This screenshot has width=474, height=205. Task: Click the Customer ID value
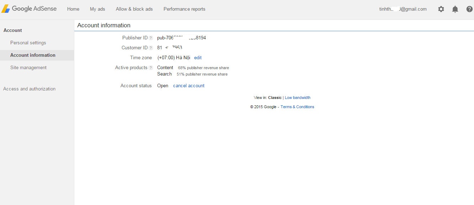coord(170,48)
